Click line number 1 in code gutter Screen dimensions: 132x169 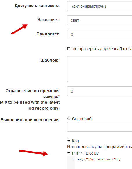[73, 159]
